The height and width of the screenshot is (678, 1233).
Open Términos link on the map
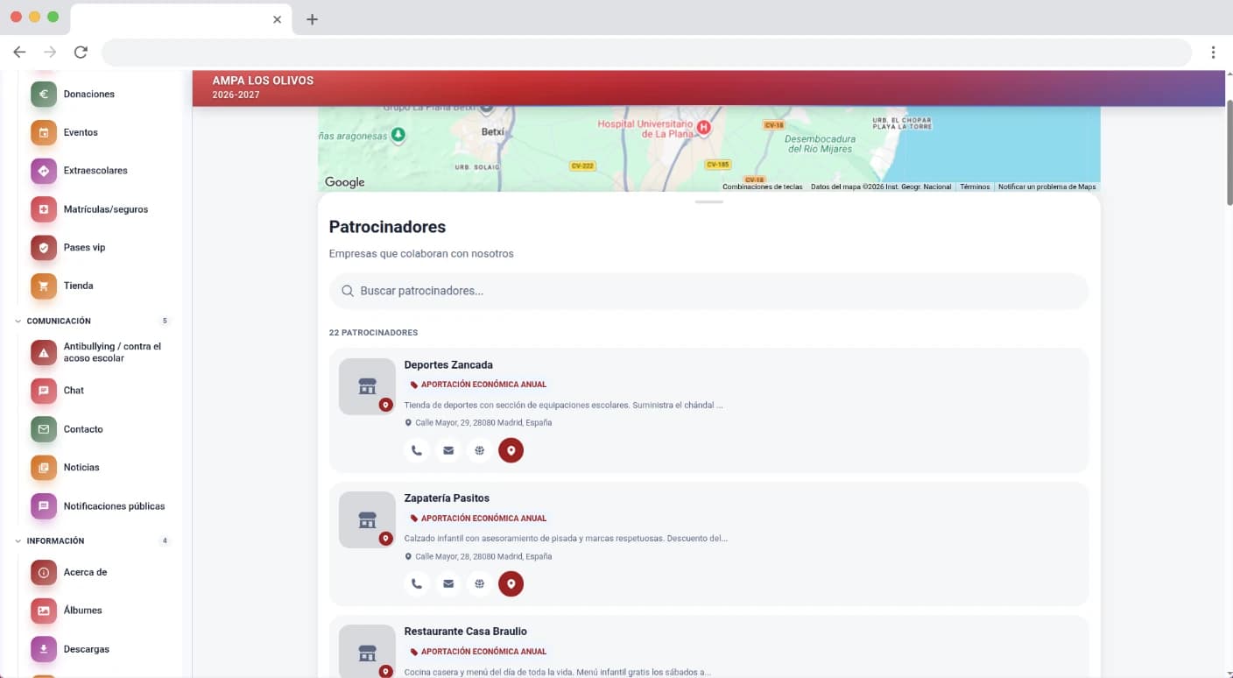975,187
